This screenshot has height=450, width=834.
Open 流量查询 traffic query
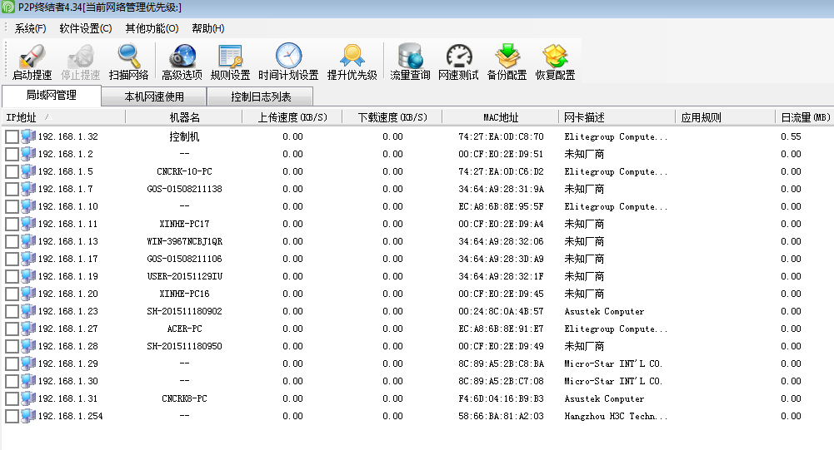tap(410, 57)
